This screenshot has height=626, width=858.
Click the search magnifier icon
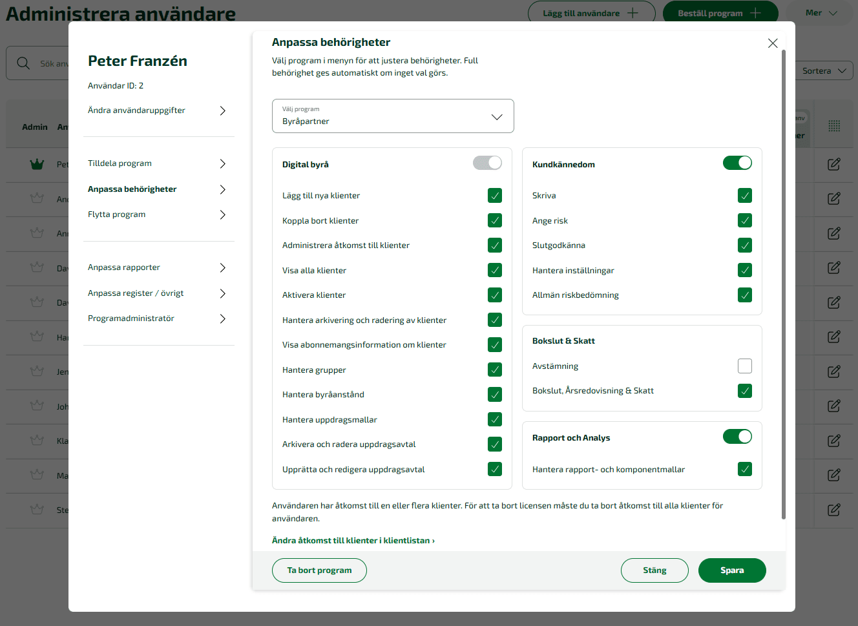(x=23, y=63)
